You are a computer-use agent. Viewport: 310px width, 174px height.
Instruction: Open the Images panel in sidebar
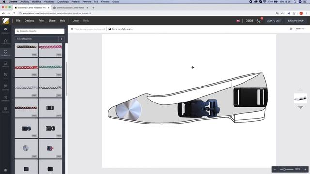click(x=5, y=64)
